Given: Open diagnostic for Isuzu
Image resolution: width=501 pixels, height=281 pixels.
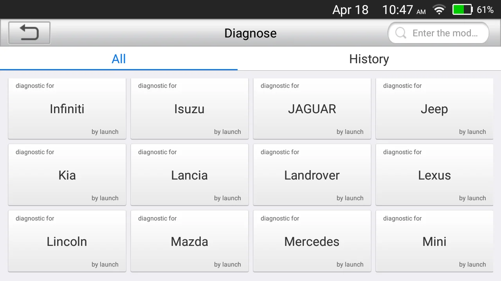Looking at the screenshot, I should (x=189, y=109).
